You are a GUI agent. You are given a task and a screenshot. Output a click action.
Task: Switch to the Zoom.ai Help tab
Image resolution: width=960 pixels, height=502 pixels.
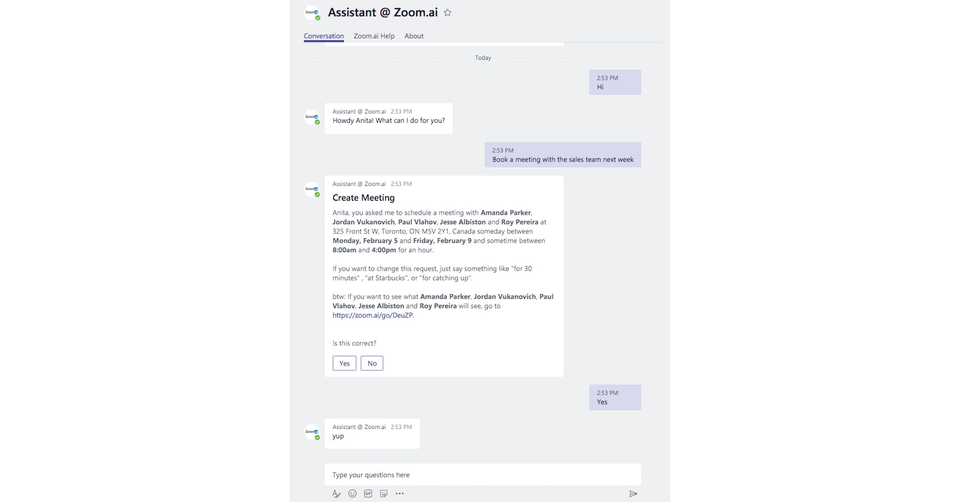tap(374, 36)
